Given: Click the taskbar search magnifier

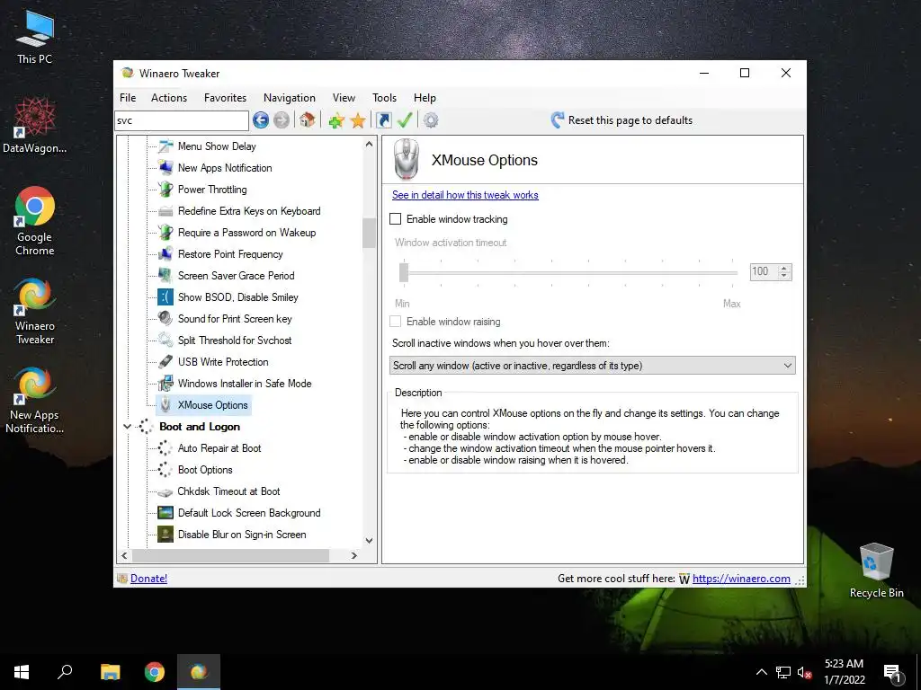Looking at the screenshot, I should tap(65, 672).
